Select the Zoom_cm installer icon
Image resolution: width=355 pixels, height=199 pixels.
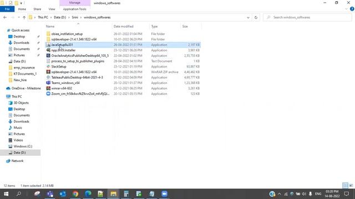pyautogui.click(x=48, y=93)
